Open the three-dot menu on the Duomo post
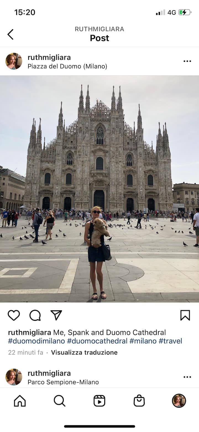199x432 pixels. coord(187,61)
